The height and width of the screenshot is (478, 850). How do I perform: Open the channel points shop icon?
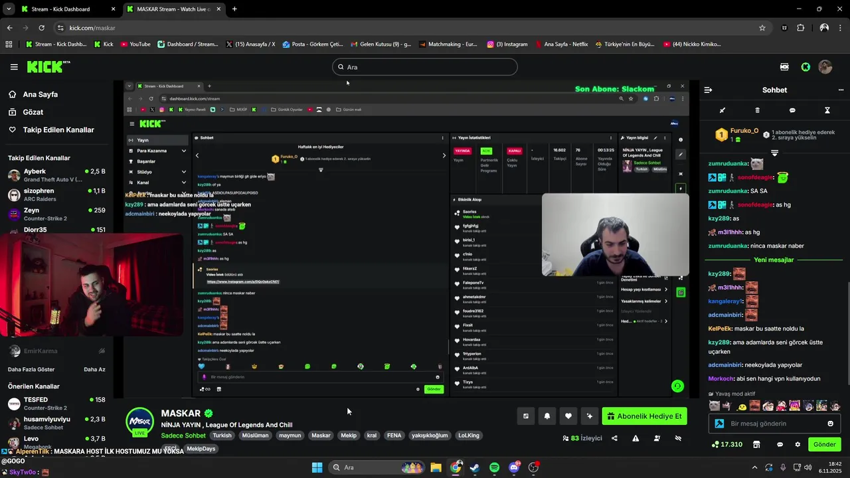point(756,444)
